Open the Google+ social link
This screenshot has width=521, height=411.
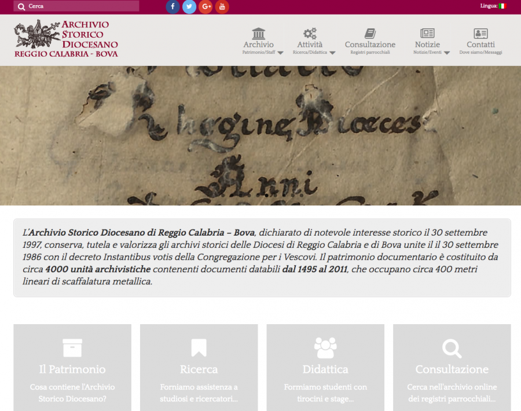[x=206, y=6]
